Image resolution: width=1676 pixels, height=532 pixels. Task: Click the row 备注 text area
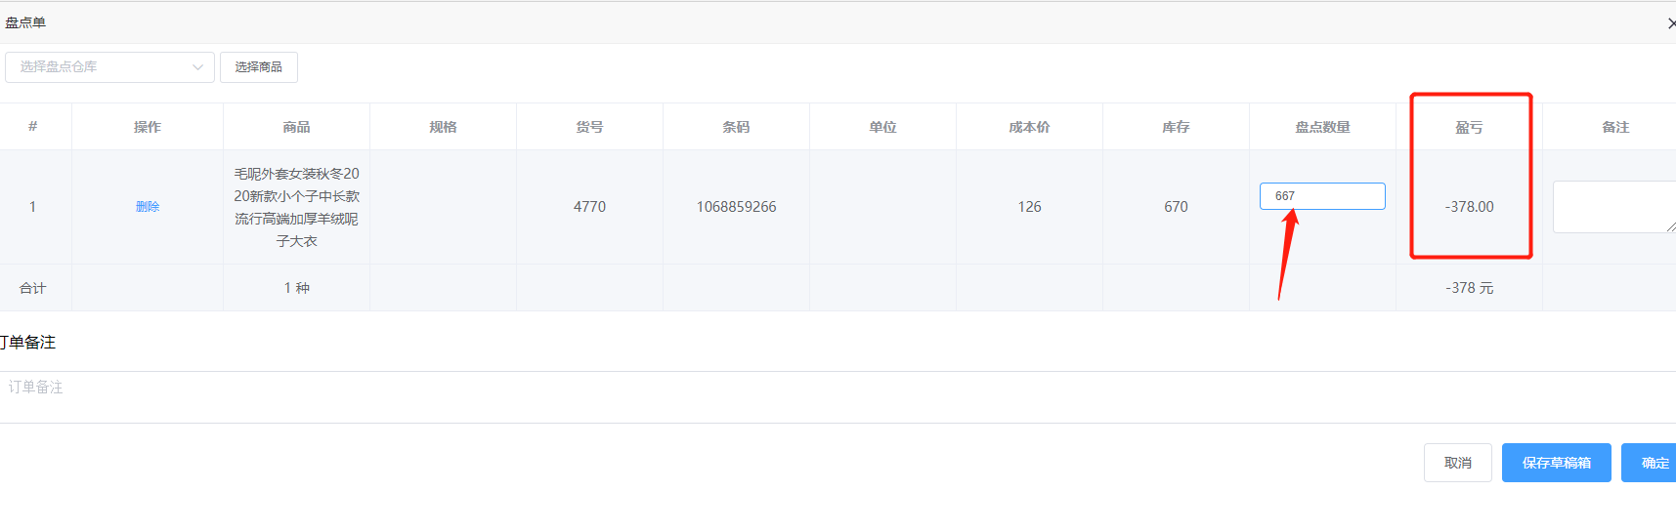tap(1612, 207)
